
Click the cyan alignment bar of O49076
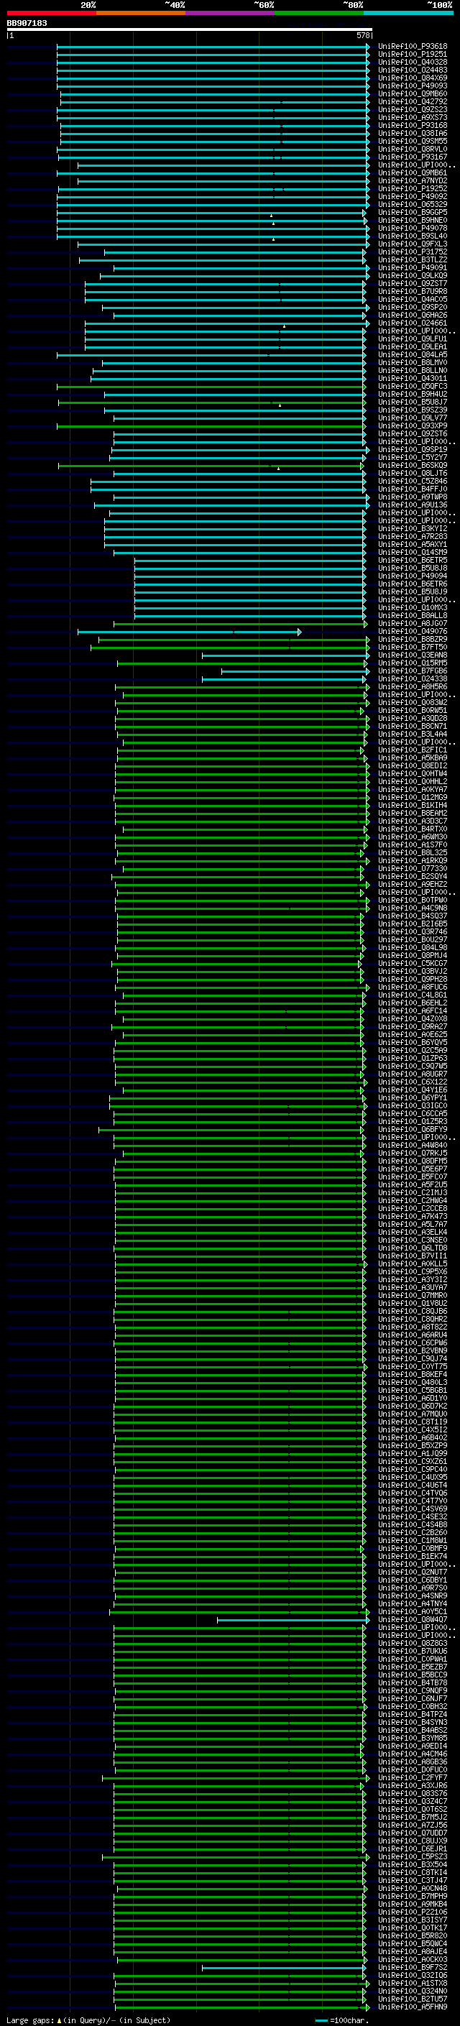pos(189,632)
